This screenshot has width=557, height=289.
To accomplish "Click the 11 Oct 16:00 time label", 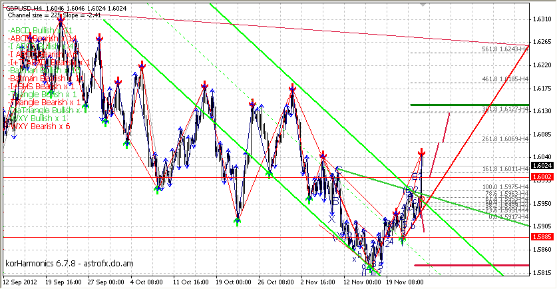I will click(191, 282).
